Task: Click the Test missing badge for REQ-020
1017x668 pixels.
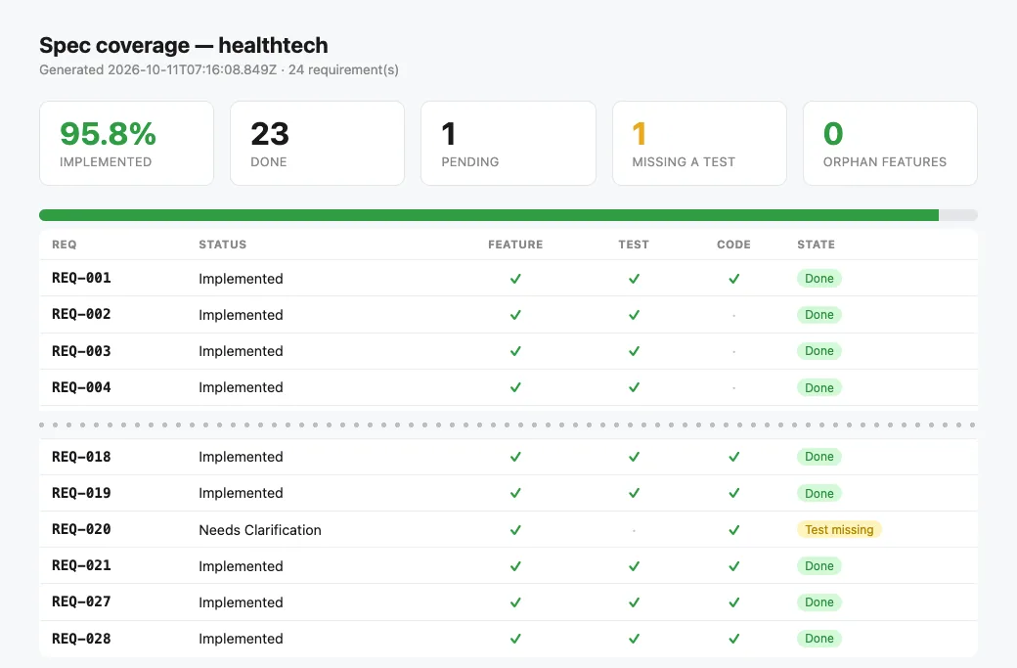Action: [839, 530]
